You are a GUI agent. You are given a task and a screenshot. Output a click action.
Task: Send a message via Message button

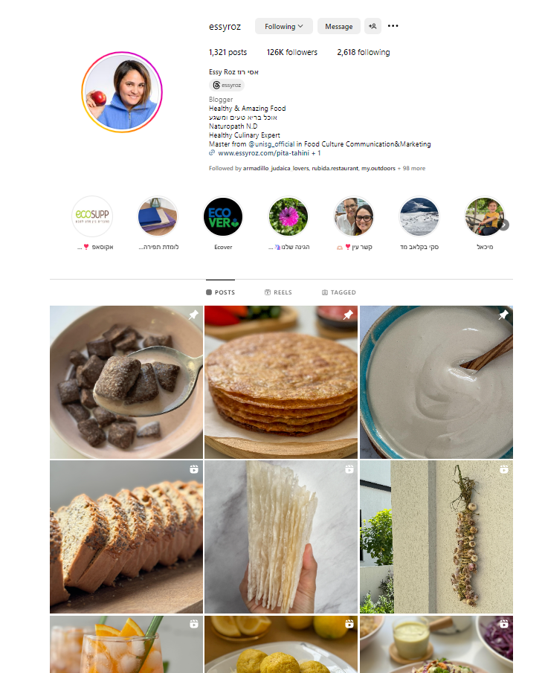click(338, 26)
